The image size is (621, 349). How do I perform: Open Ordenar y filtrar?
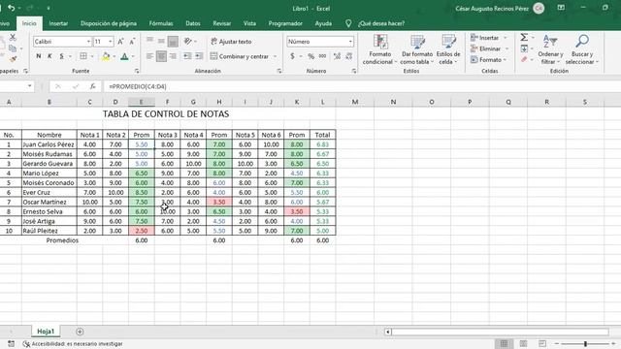coord(550,49)
